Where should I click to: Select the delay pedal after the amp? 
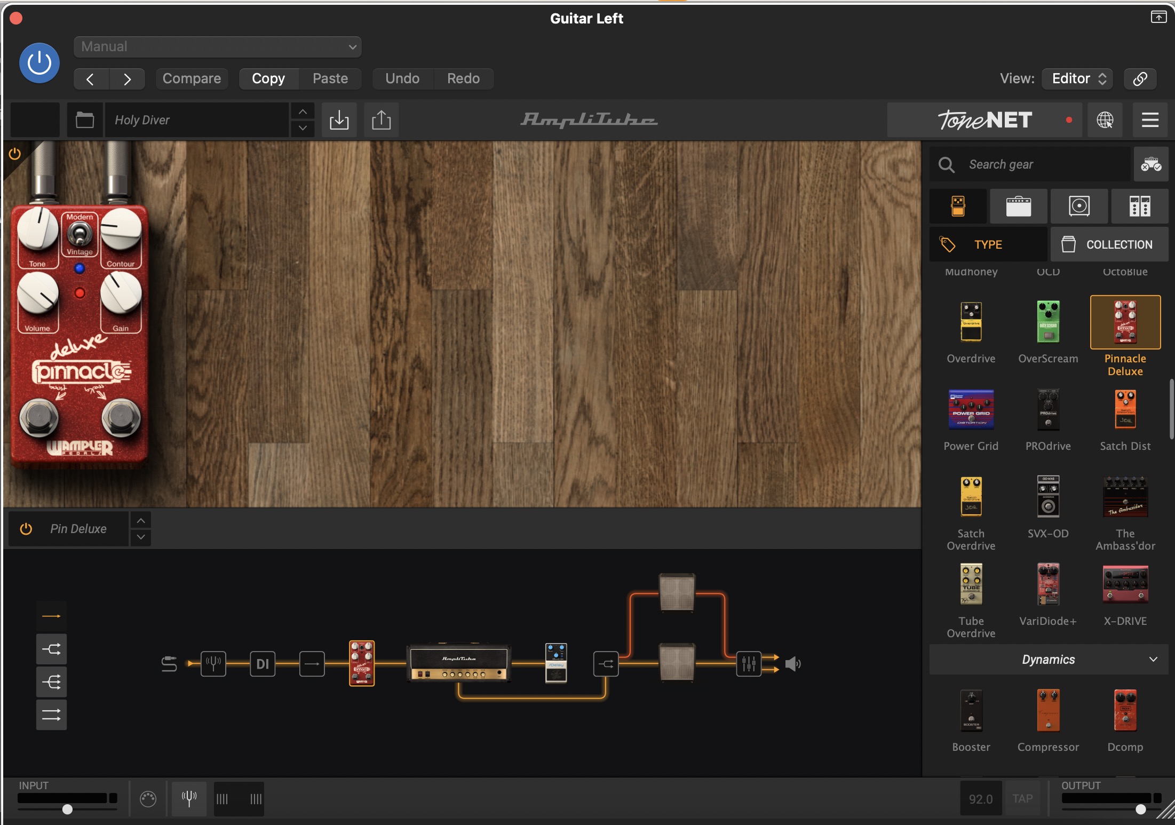pyautogui.click(x=556, y=663)
